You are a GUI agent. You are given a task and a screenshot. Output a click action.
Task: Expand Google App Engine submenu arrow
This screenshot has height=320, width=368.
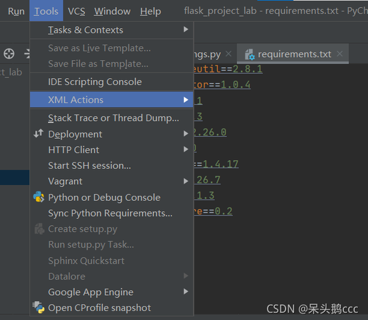186,292
